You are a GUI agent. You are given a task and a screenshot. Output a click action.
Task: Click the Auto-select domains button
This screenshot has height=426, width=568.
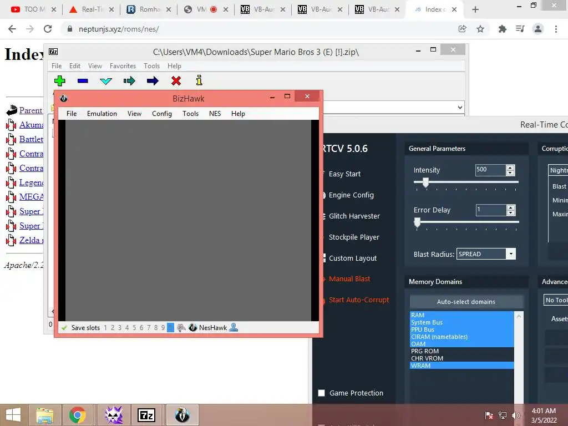point(466,302)
